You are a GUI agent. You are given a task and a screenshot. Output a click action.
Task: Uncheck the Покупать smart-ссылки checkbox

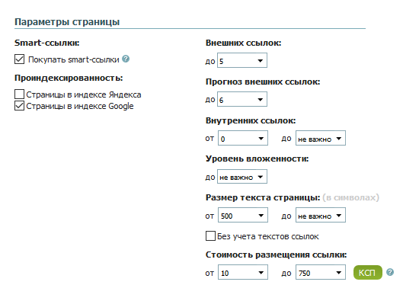[x=19, y=59]
